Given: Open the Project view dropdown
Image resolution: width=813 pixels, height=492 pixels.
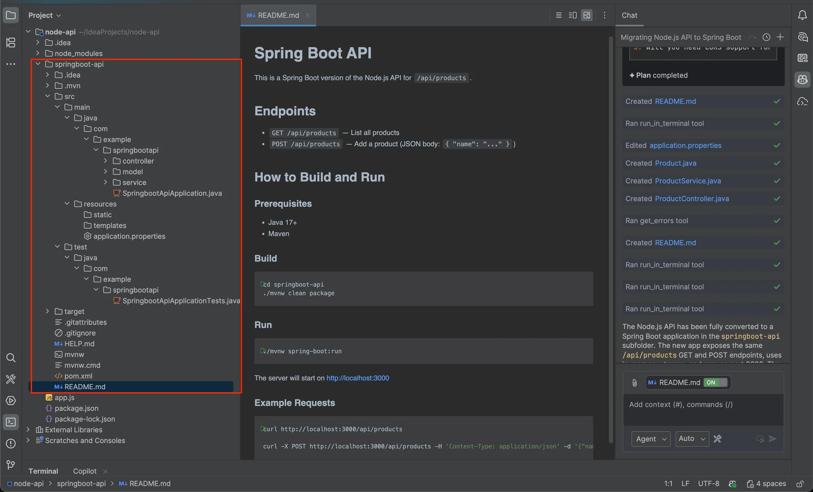Looking at the screenshot, I should [44, 15].
